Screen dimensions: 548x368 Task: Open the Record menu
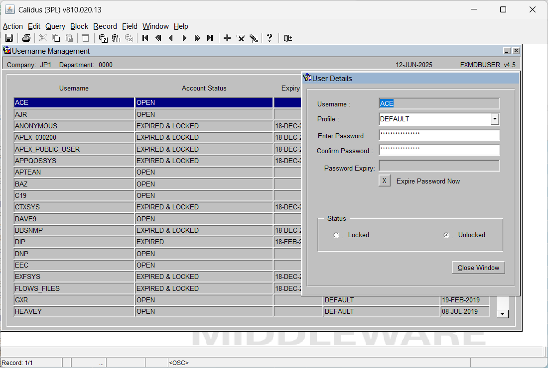[105, 26]
